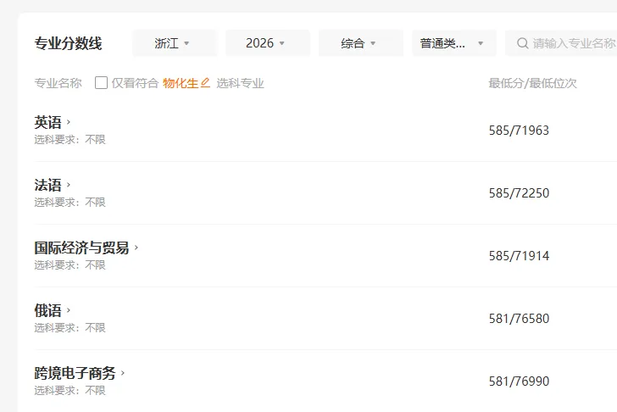The image size is (617, 412).
Task: Open the 浙江 province dropdown
Action: pos(175,43)
